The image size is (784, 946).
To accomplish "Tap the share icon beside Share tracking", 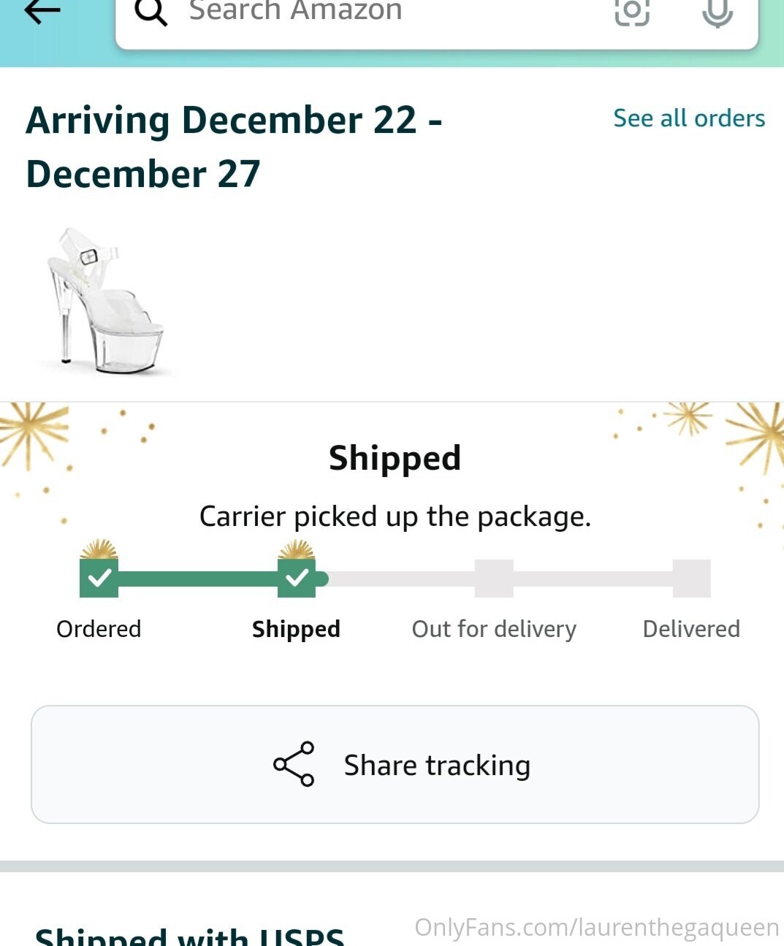I will coord(294,764).
